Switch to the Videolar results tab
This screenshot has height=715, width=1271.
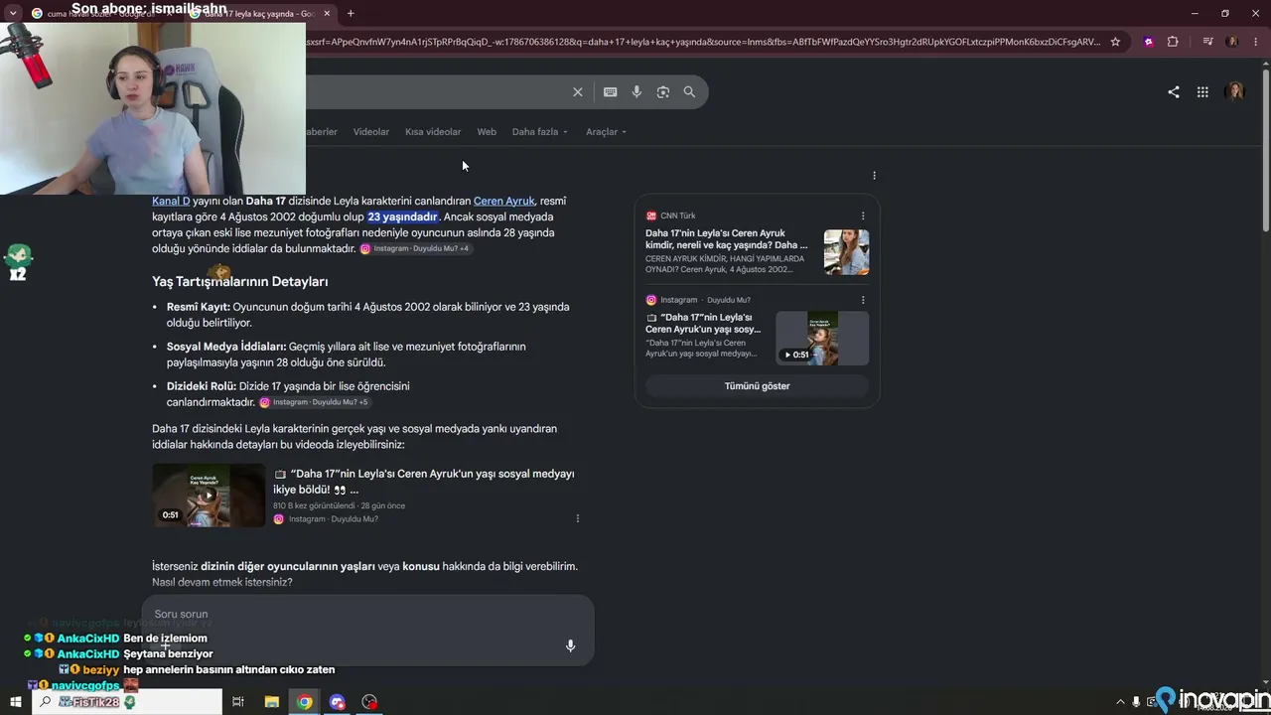371,132
